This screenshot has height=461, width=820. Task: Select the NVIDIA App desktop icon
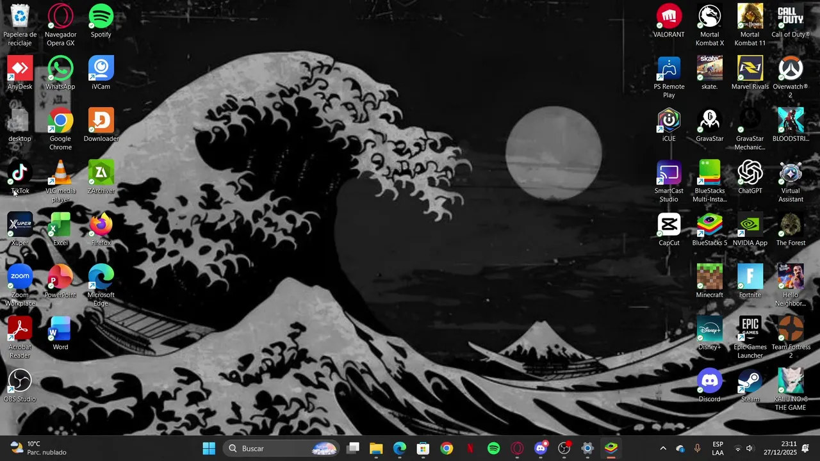(x=750, y=229)
